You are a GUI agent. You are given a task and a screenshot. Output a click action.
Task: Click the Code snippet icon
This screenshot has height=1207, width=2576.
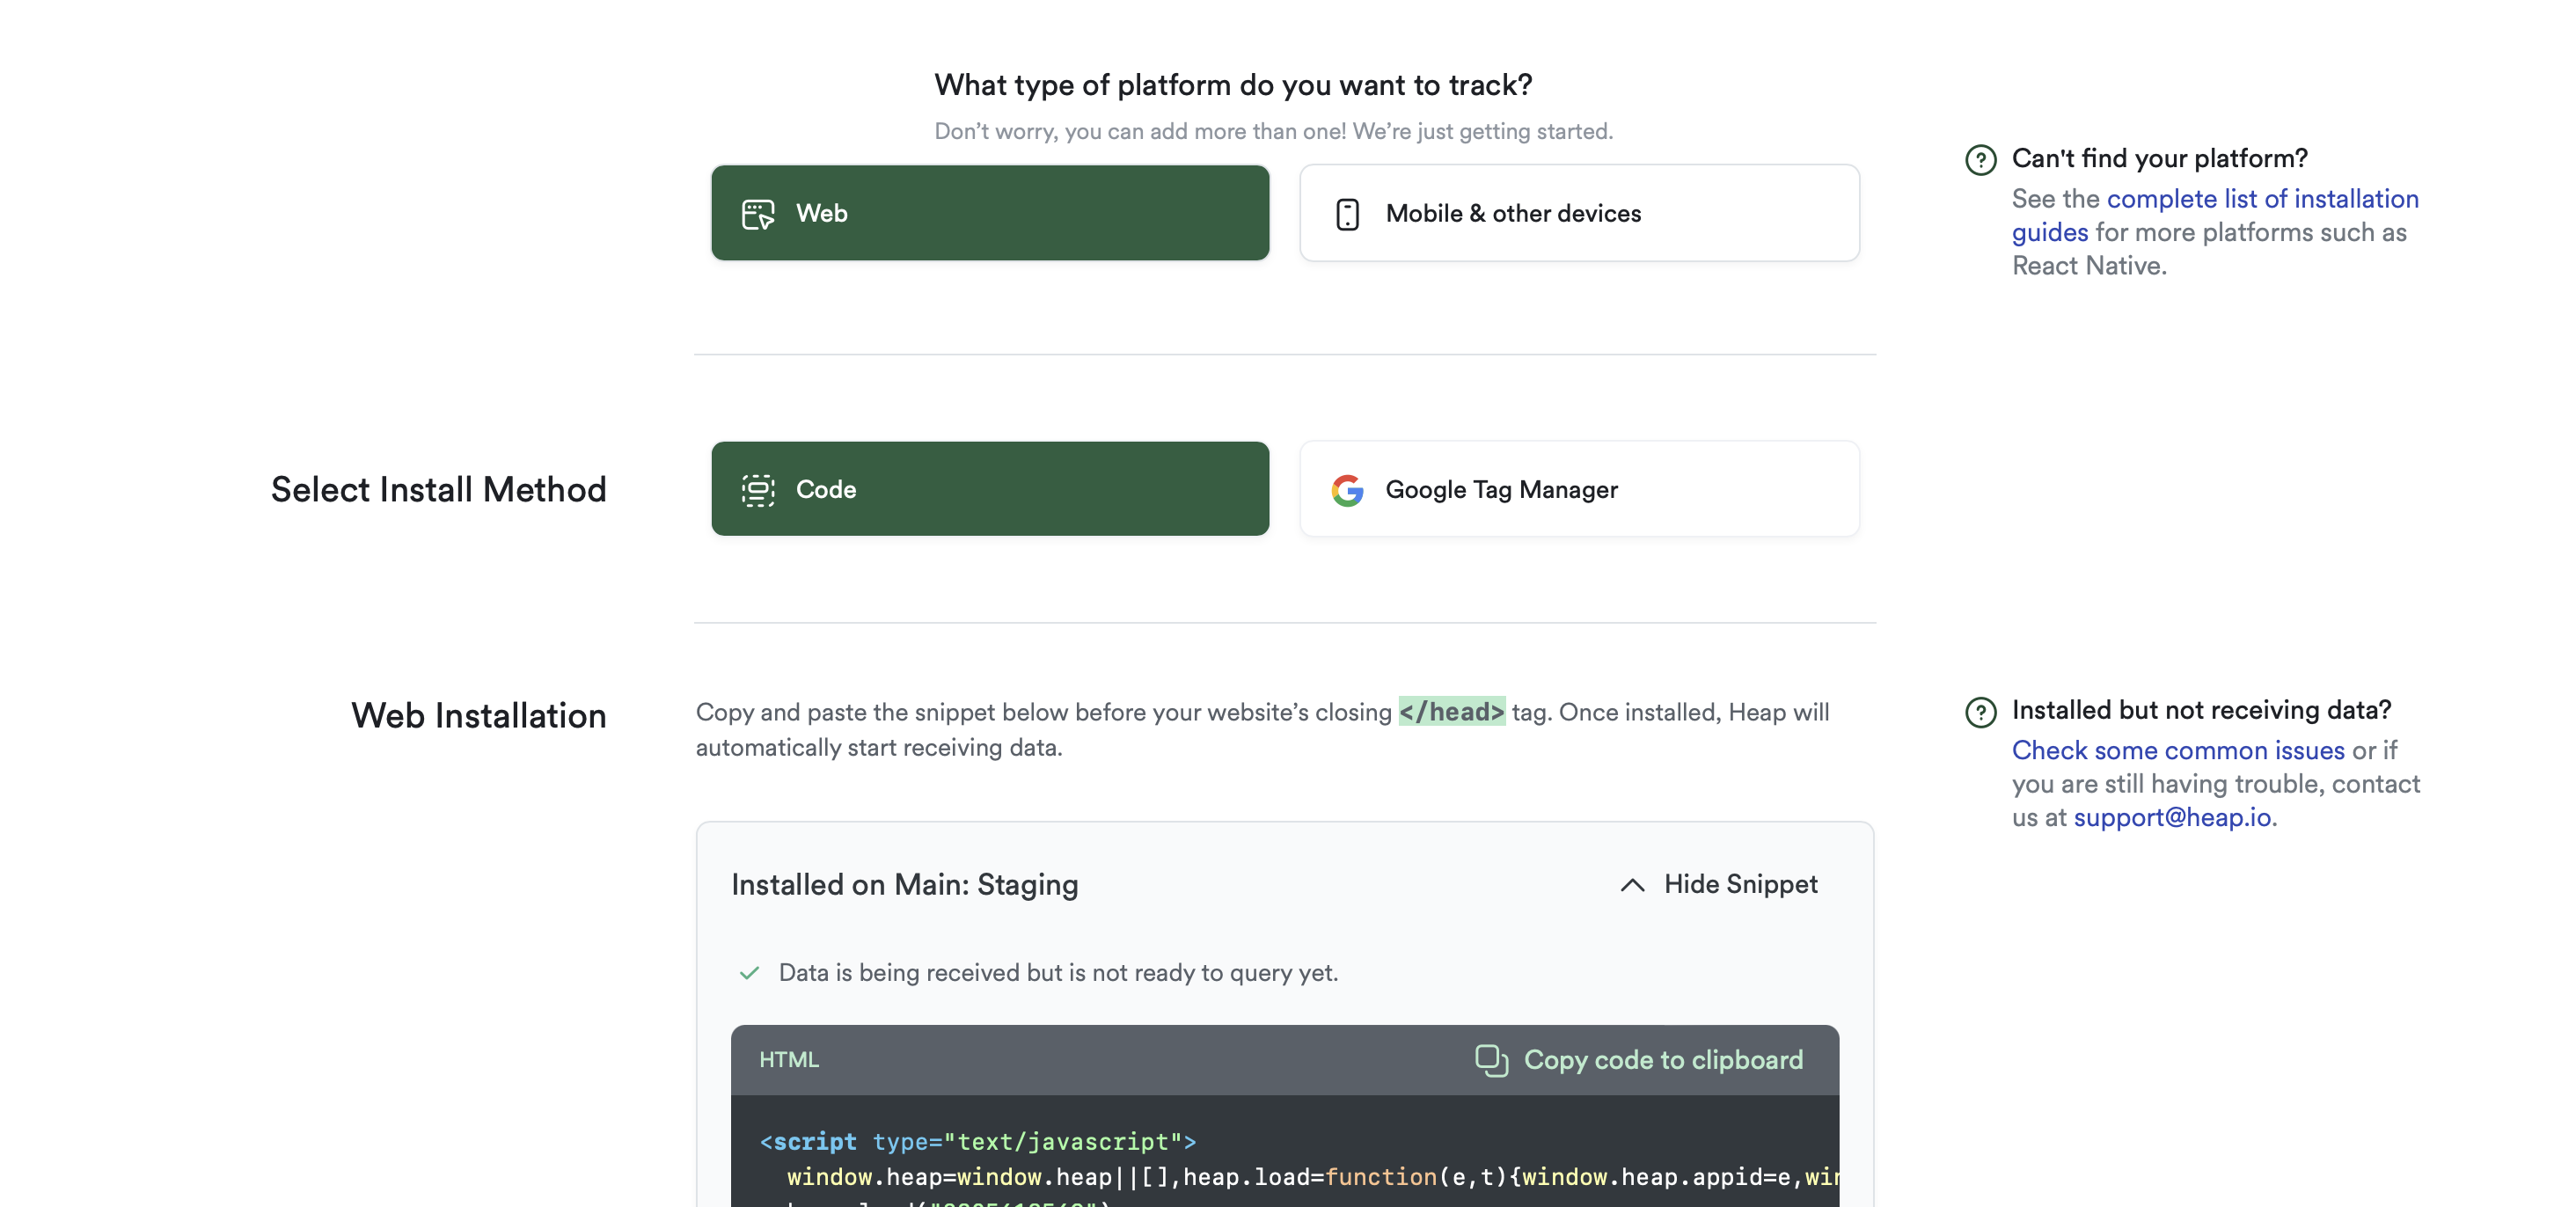point(757,490)
